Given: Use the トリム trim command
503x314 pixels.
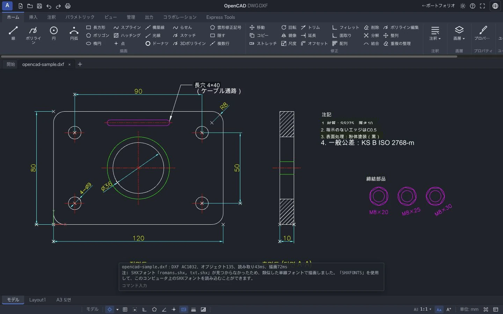Looking at the screenshot, I should [311, 27].
